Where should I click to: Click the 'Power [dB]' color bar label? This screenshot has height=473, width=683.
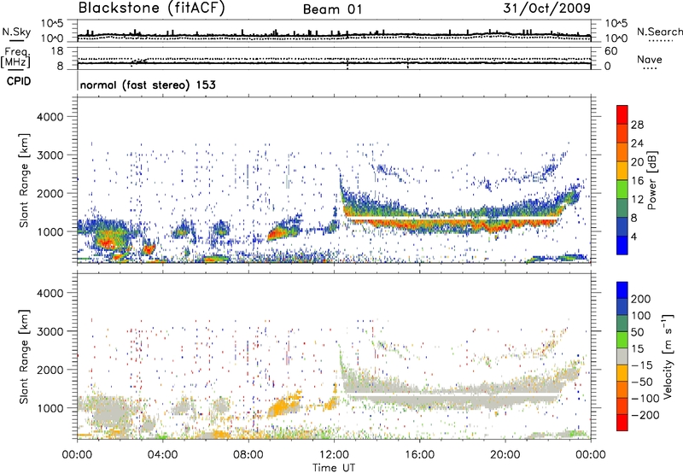(651, 180)
